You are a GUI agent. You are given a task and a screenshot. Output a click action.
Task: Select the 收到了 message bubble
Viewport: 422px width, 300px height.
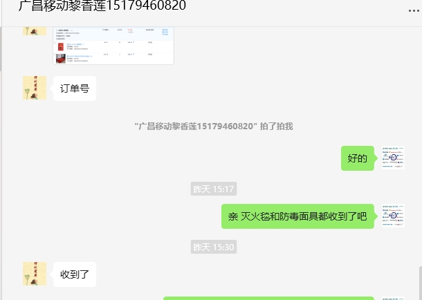(x=75, y=274)
